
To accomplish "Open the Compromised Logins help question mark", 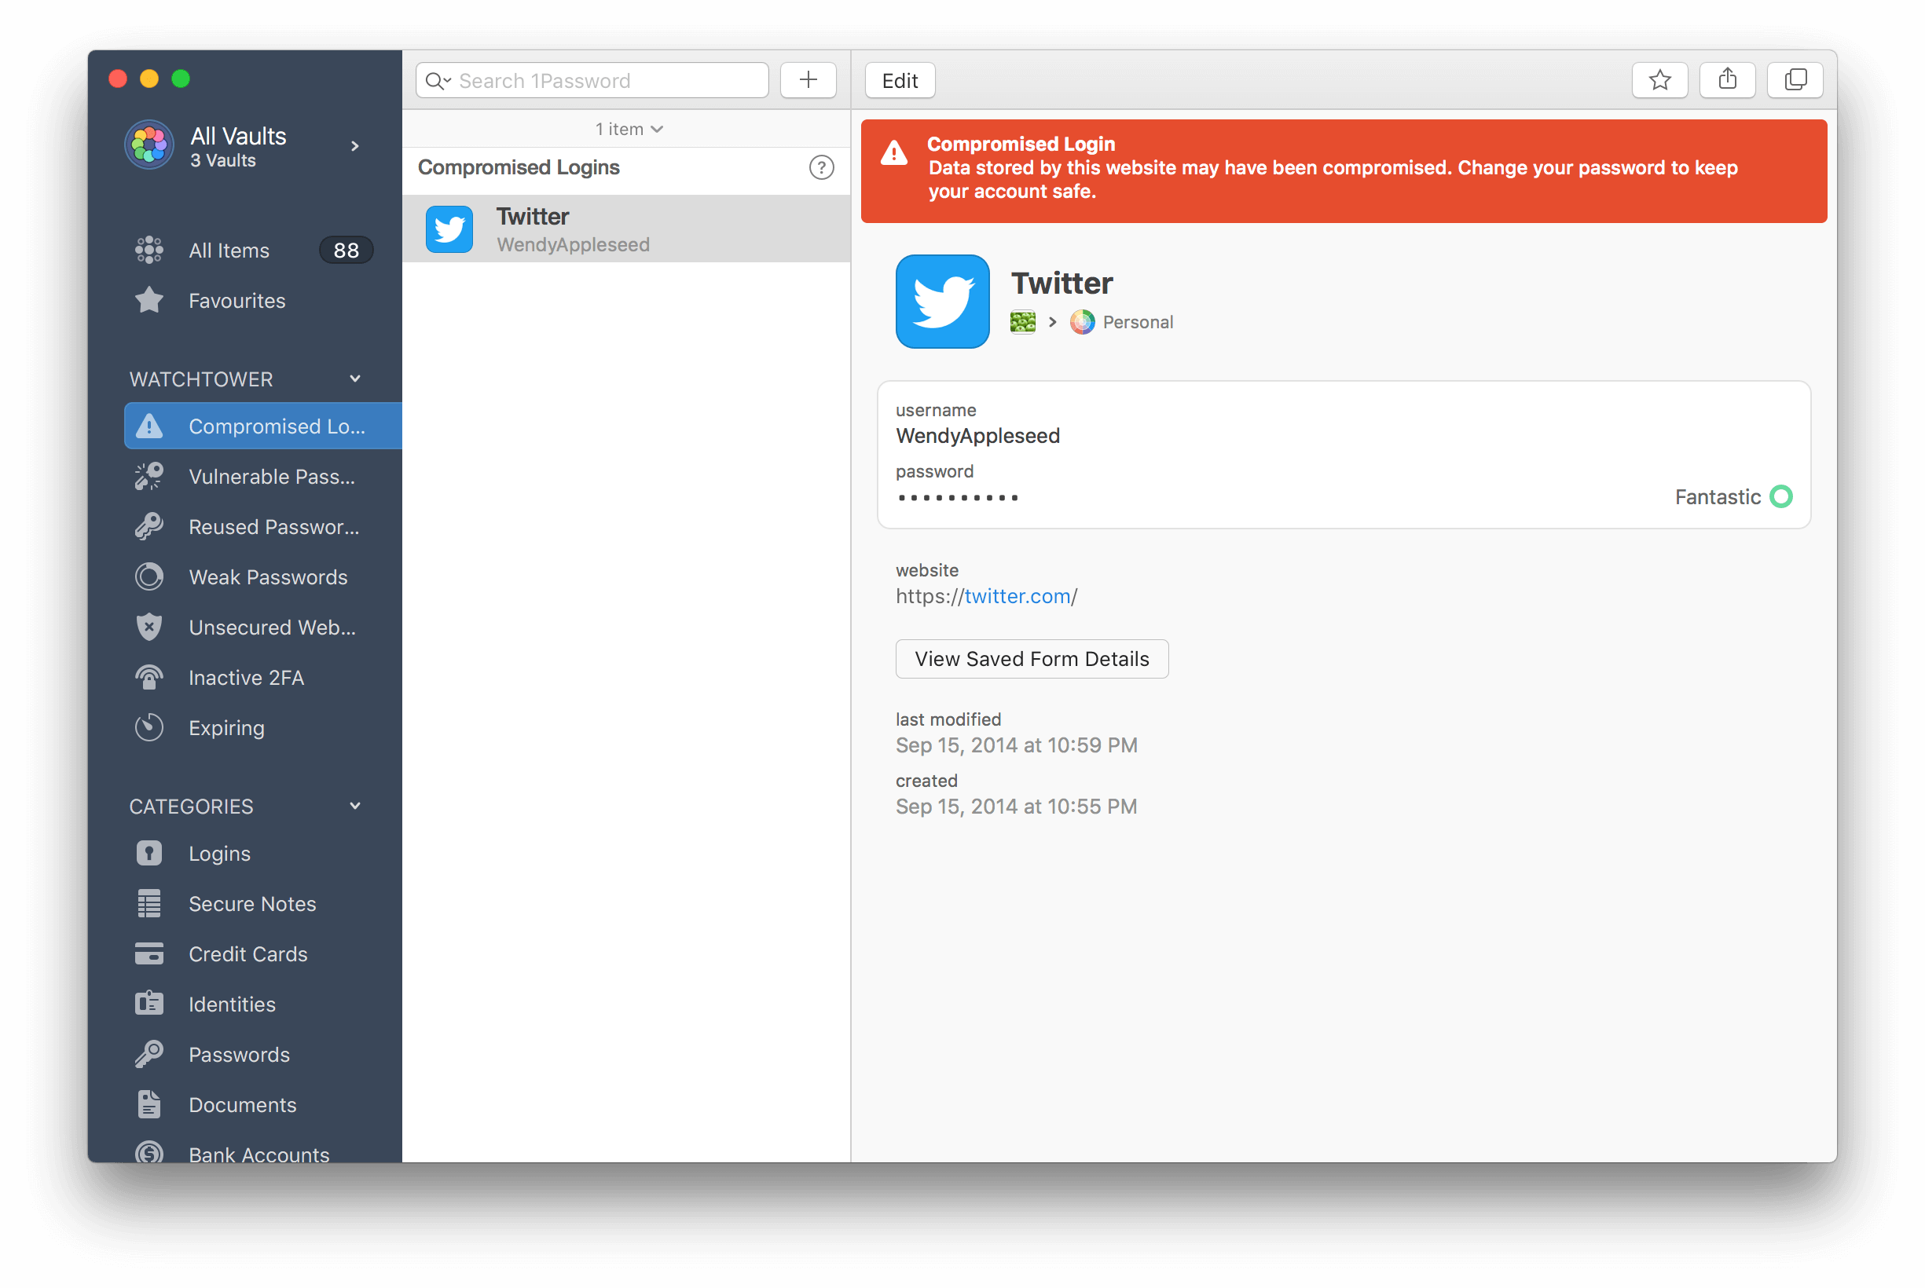I will click(x=821, y=167).
